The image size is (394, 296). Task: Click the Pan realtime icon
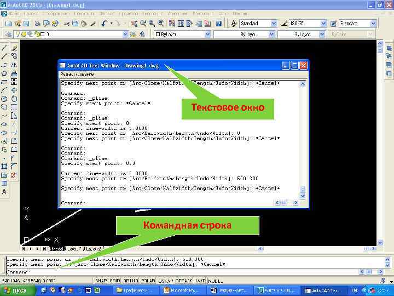pyautogui.click(x=134, y=24)
